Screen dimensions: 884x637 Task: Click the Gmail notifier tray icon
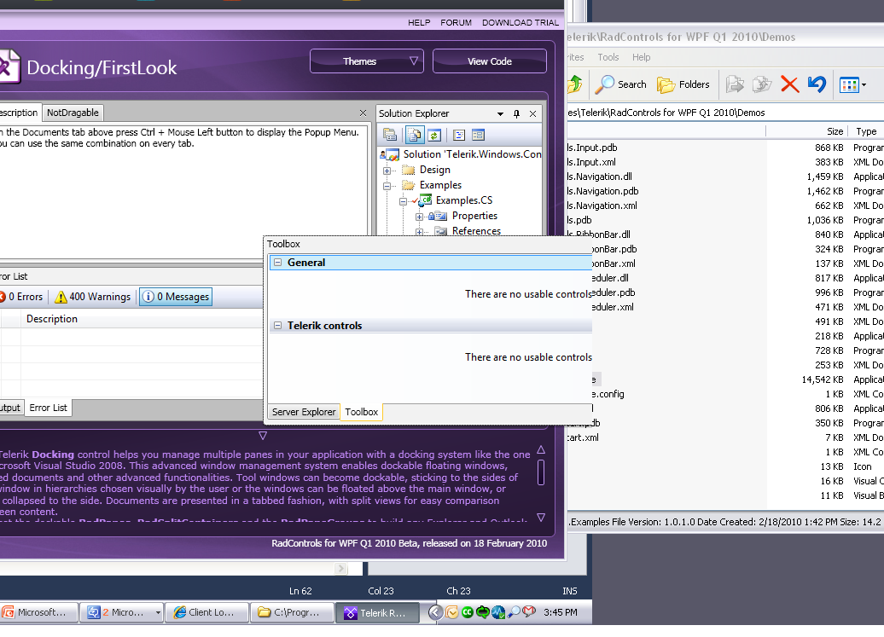528,611
